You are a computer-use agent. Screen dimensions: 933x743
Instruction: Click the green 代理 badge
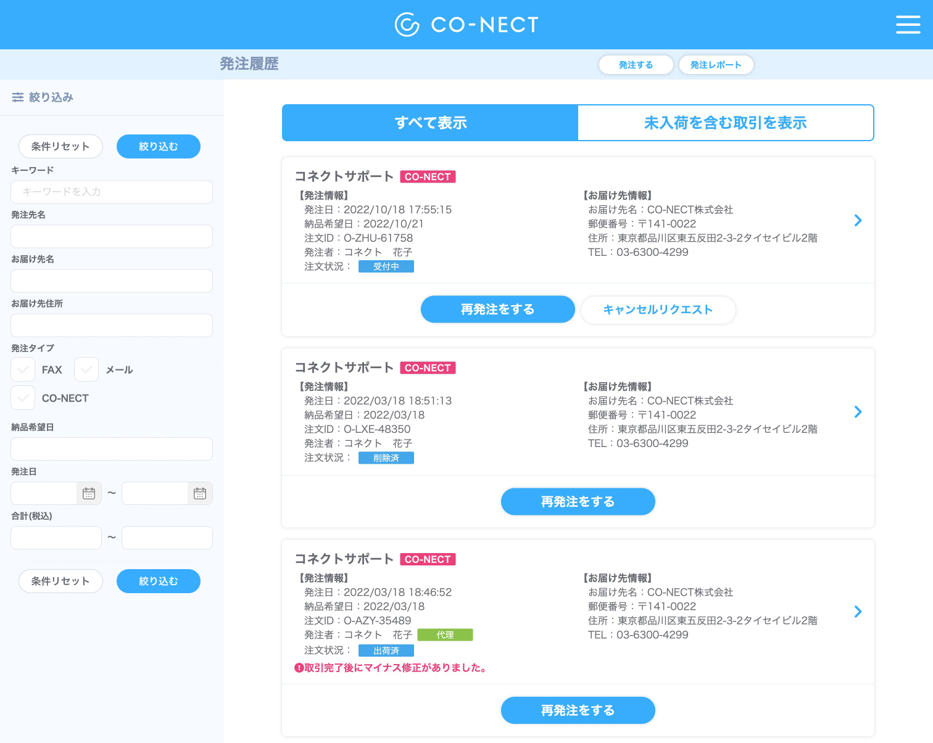(446, 635)
